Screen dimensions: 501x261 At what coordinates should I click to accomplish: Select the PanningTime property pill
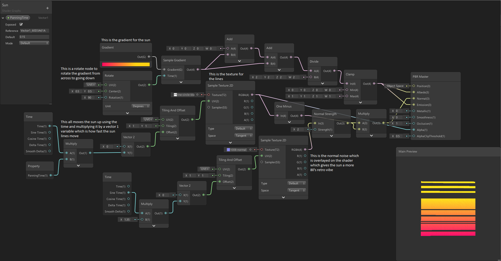coord(18,18)
